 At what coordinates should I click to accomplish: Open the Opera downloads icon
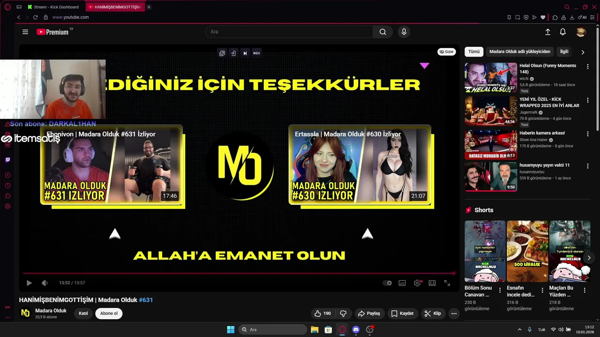pos(572,17)
